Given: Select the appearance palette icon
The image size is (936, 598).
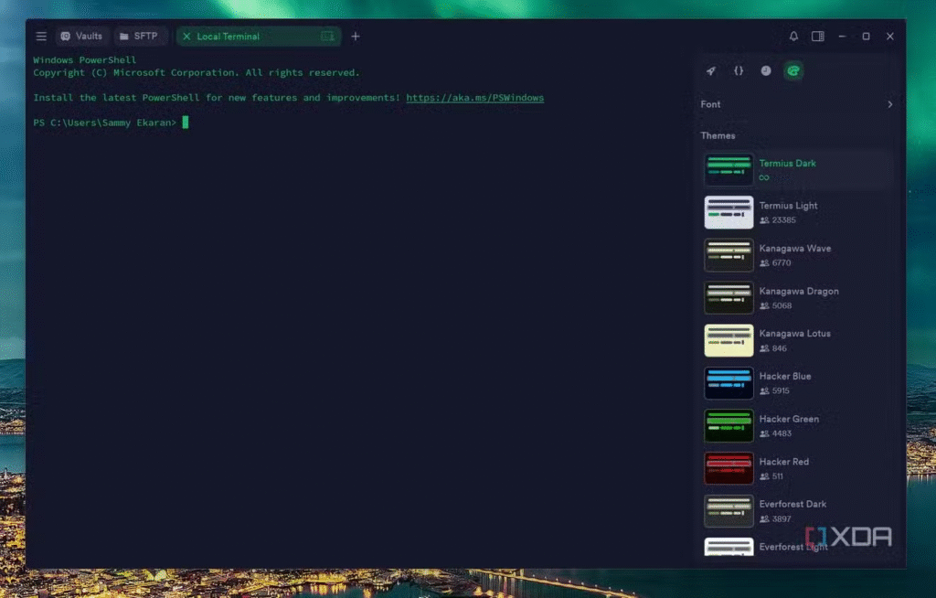Looking at the screenshot, I should 793,71.
